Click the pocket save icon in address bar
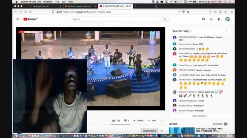The image size is (247, 138). [184, 11]
